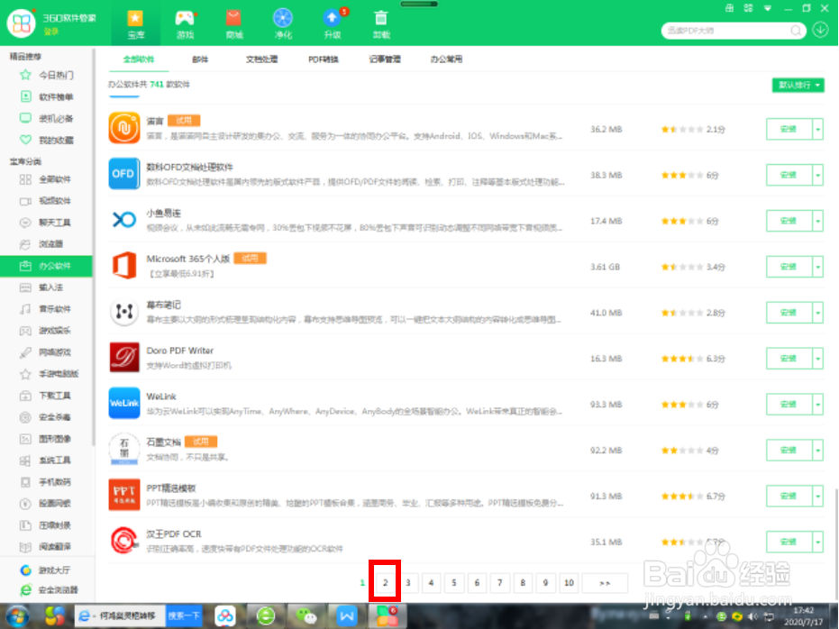Screen dimensions: 839x629
Task: Expand install options arrow for 数科OFD文档处理软件
Action: tap(817, 175)
